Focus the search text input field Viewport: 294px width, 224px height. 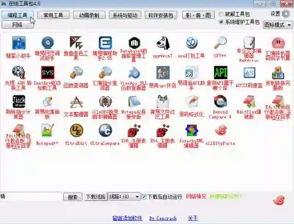click(x=31, y=196)
